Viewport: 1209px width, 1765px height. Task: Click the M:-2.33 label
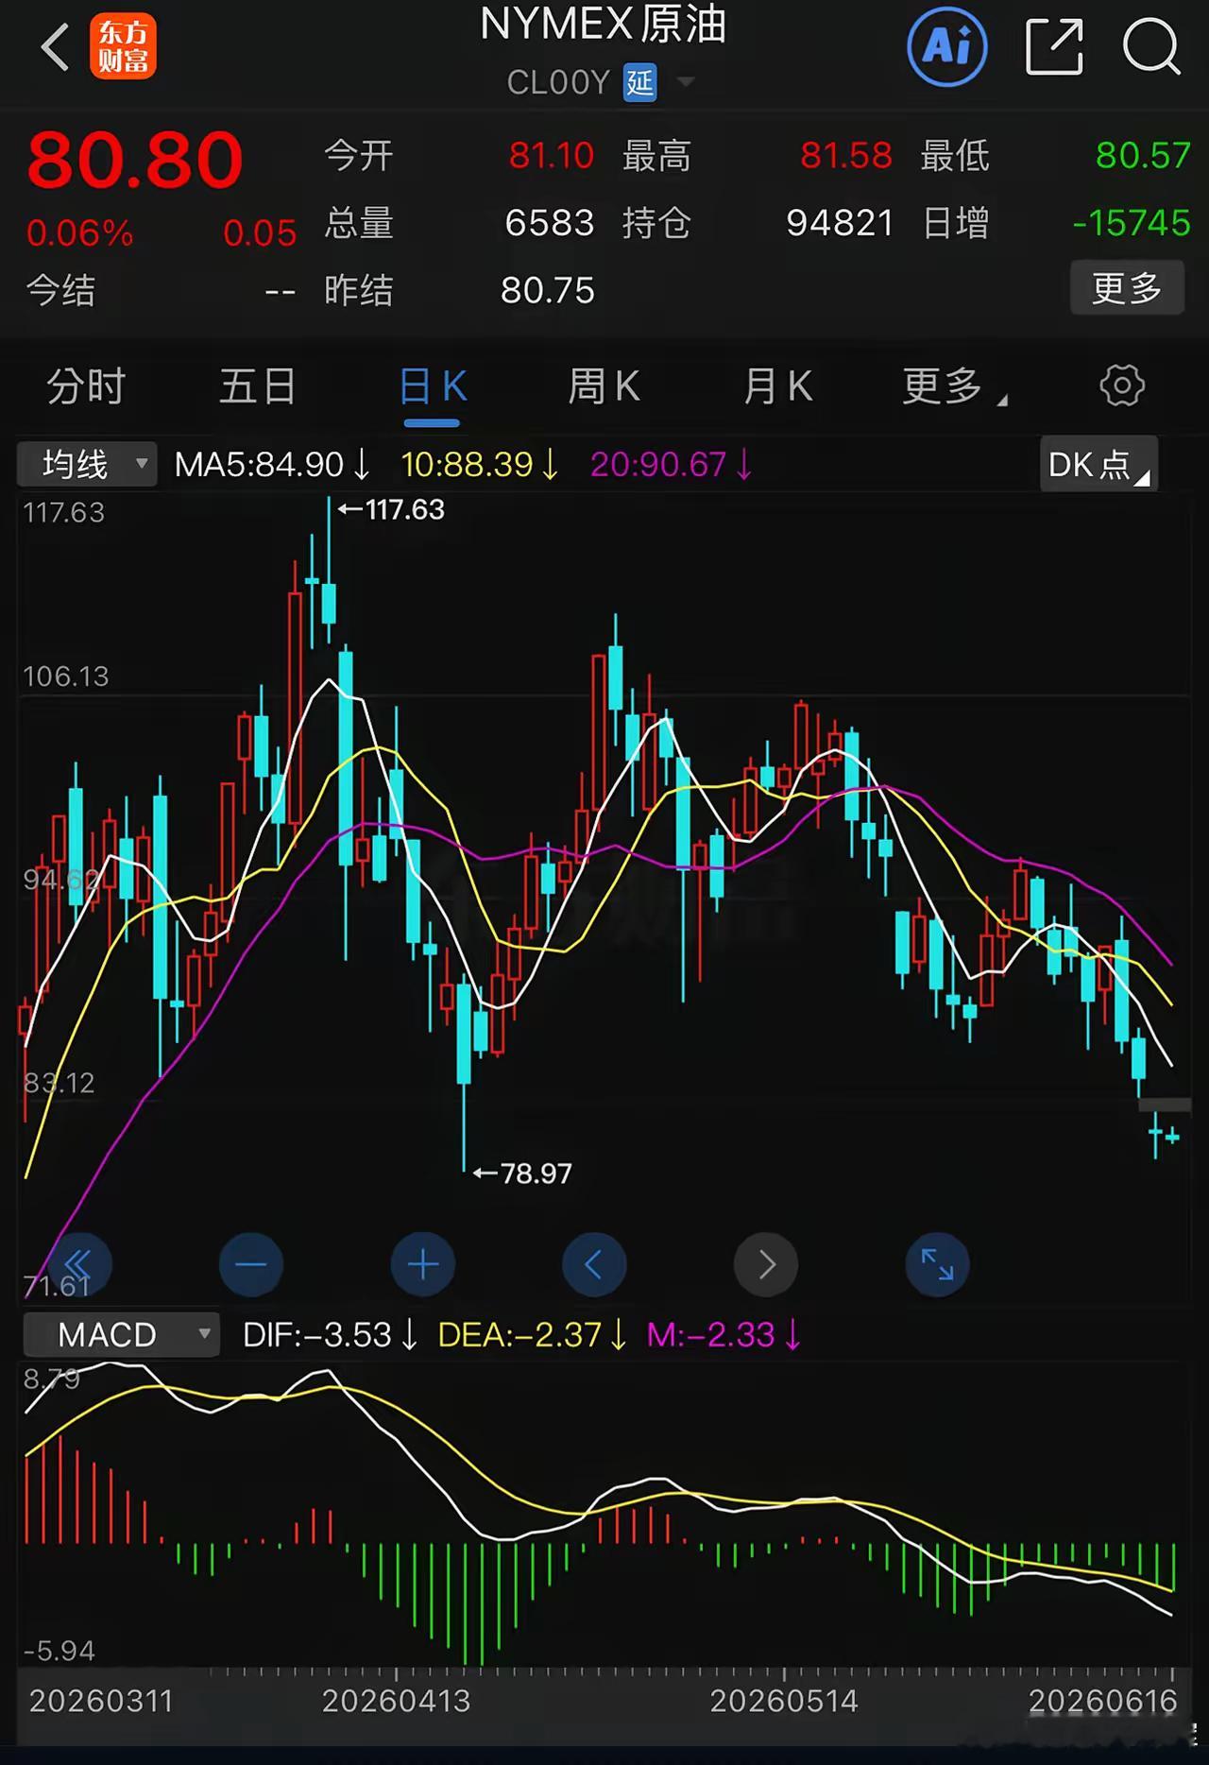(x=724, y=1334)
